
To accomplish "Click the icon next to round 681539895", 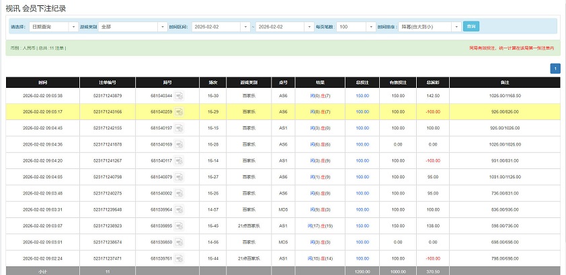I will click(179, 226).
